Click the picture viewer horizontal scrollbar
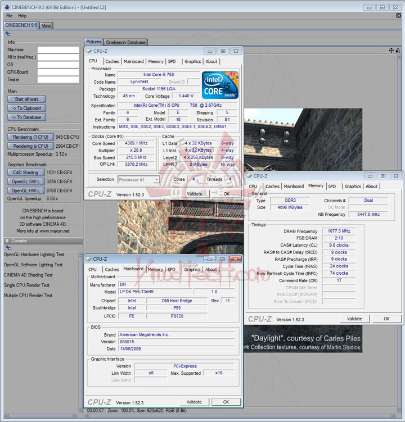405x422 pixels. [240, 416]
